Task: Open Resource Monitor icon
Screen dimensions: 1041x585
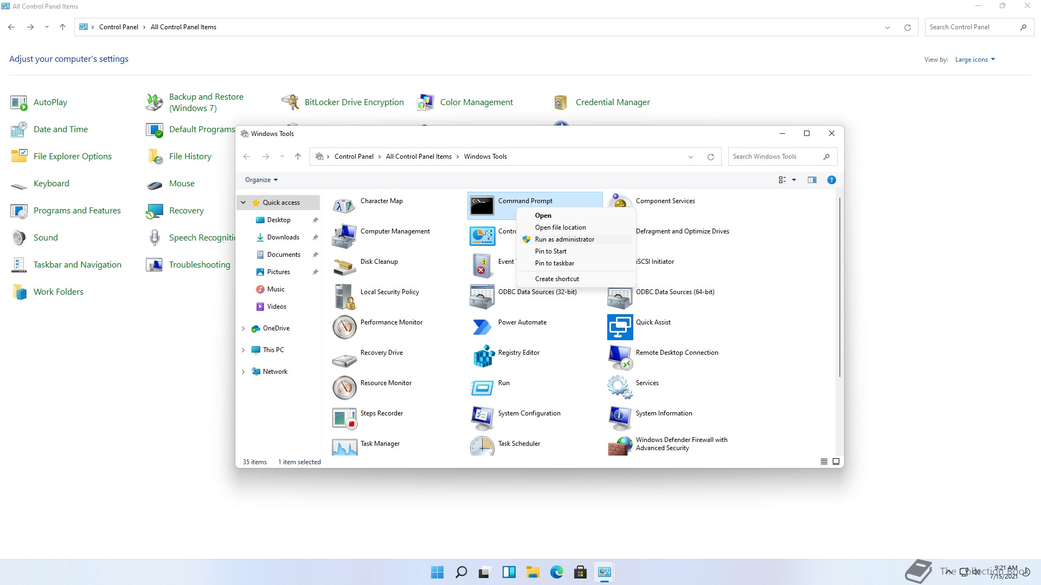Action: [x=344, y=388]
